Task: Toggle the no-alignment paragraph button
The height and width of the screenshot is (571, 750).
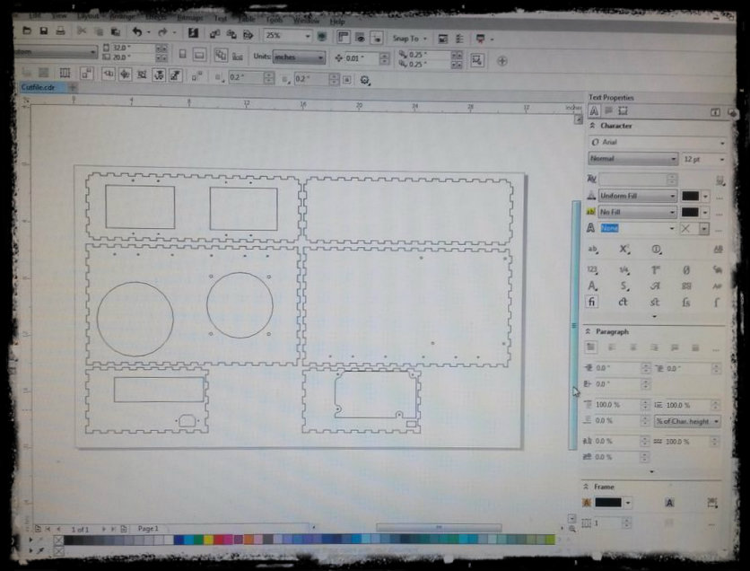Action: click(590, 347)
